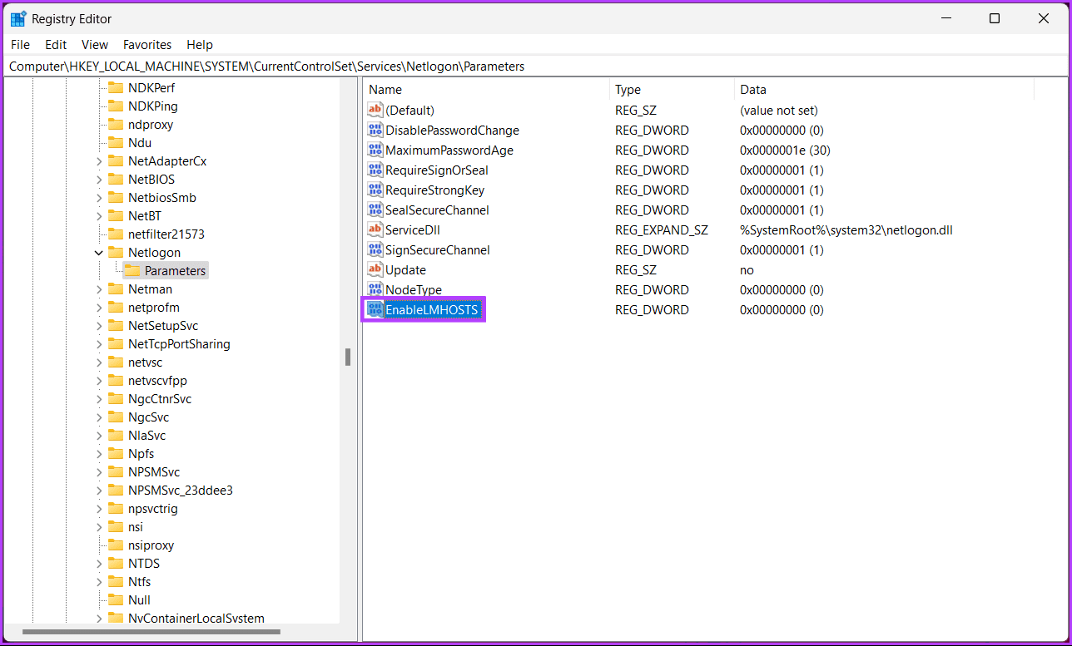
Task: Click the NTDS folder icon
Action: (116, 563)
